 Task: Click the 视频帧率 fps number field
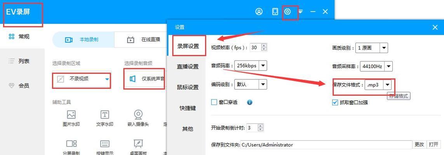coord(256,47)
